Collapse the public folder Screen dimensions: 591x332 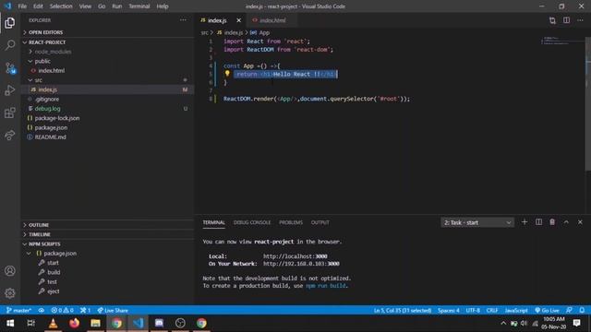tap(107, 61)
